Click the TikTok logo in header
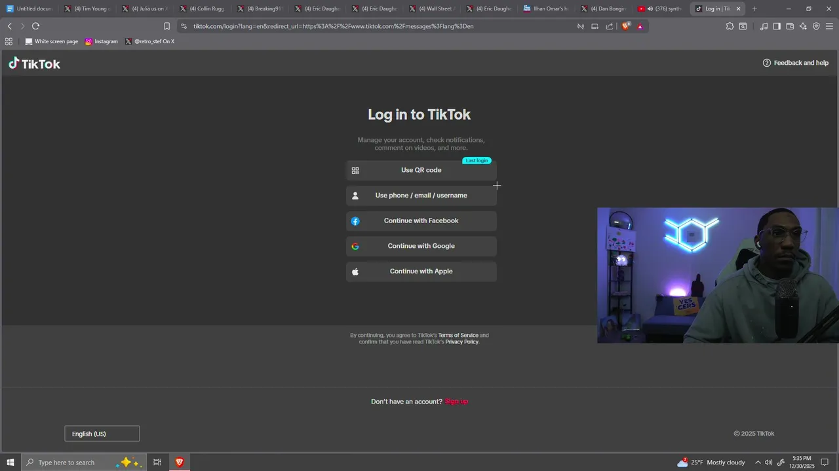Screen dimensions: 839x471 tap(34, 63)
